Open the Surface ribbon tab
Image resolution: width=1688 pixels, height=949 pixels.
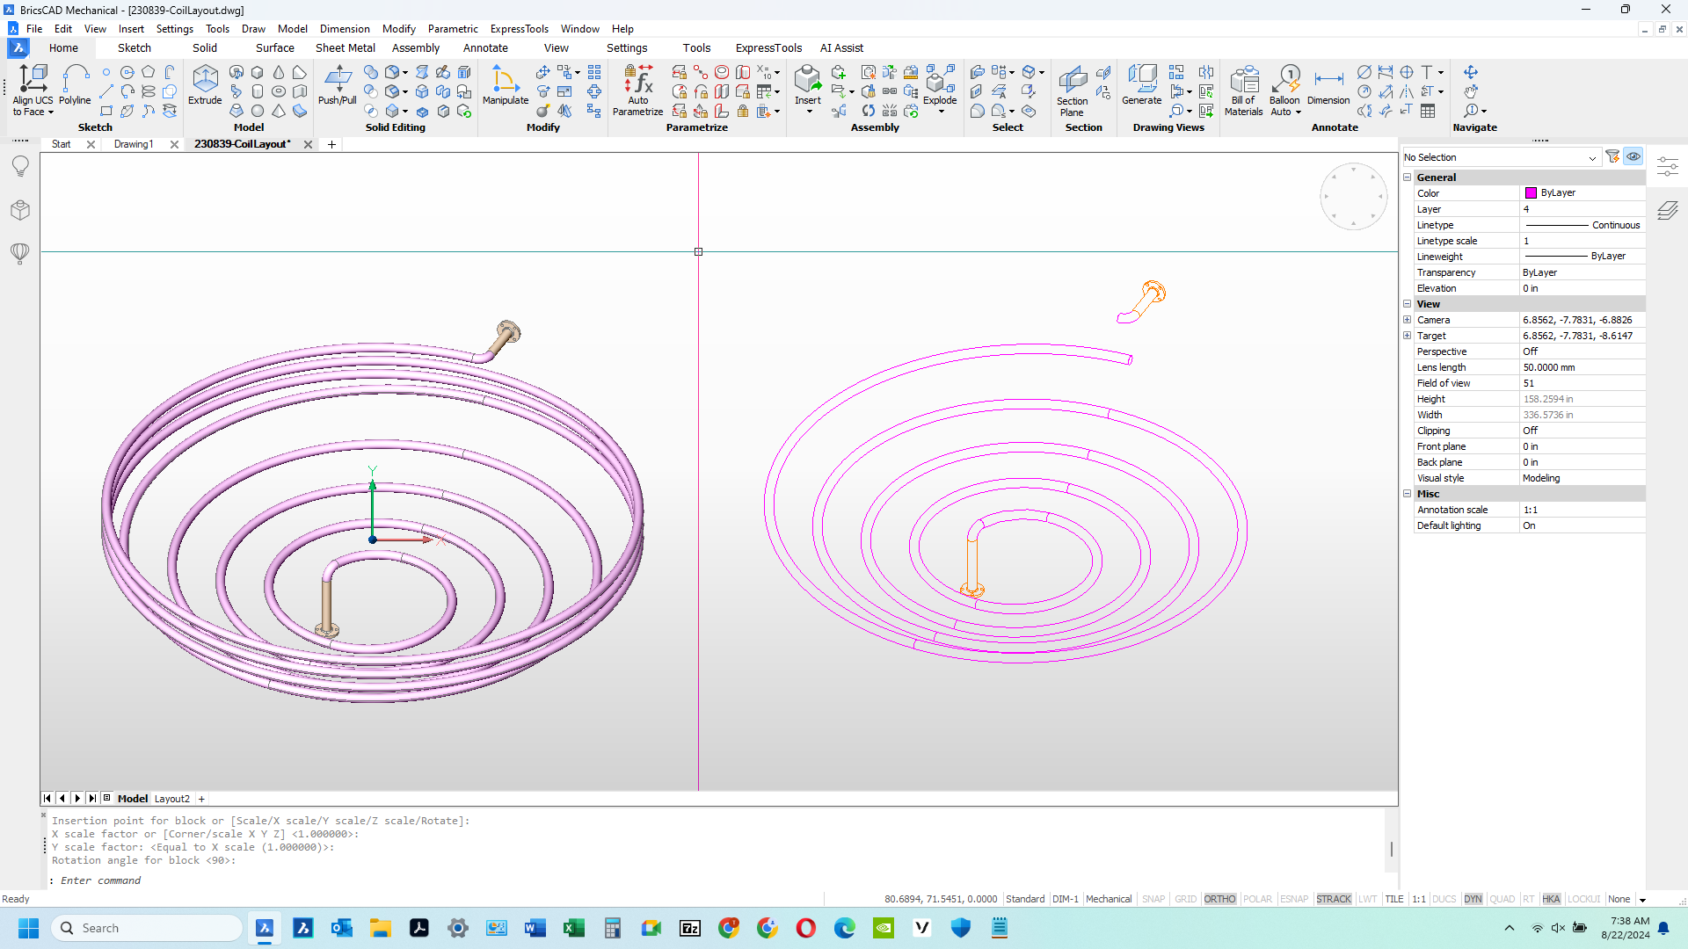(x=273, y=47)
